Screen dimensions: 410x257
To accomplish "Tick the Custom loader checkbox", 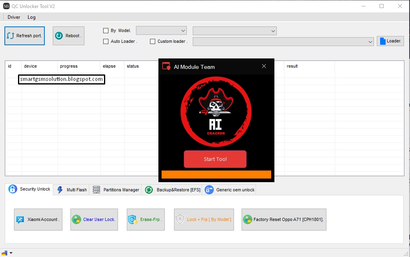I will point(152,41).
